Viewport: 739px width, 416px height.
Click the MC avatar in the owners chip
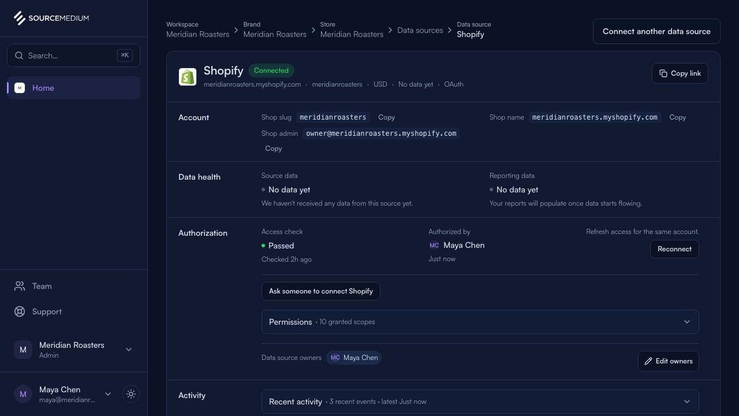point(335,358)
